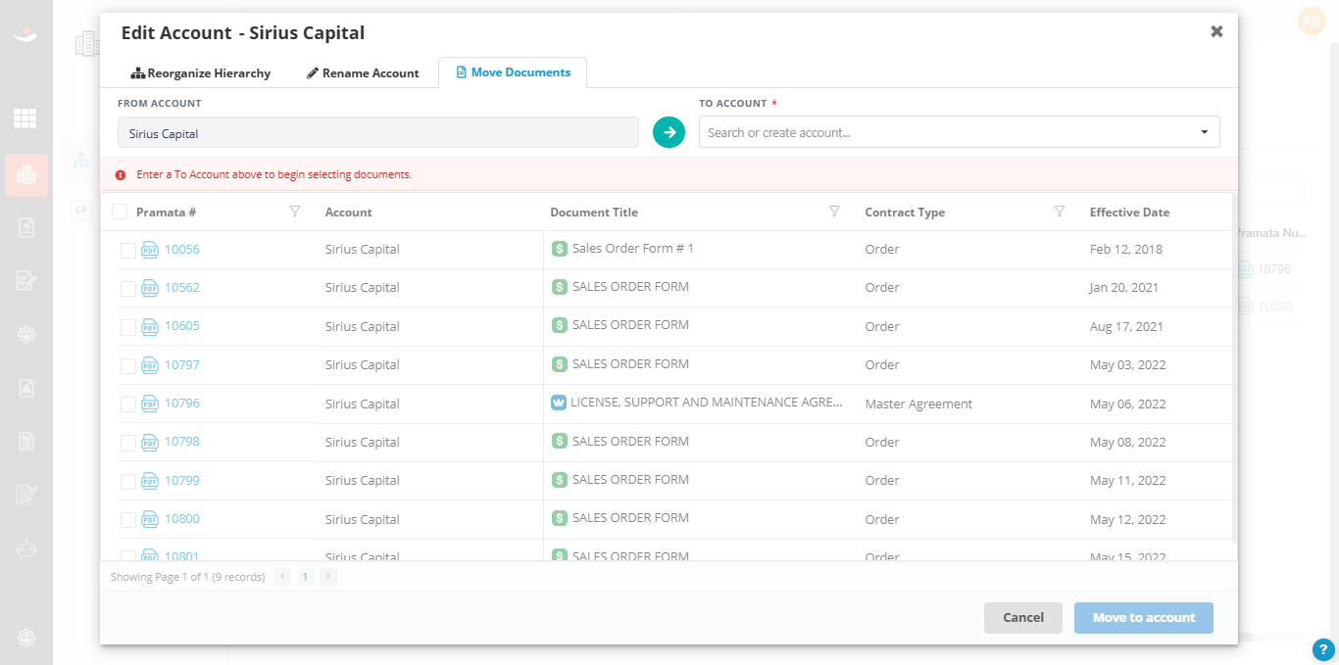Click the Feb 12, 2018 date cell
This screenshot has width=1339, height=665.
tap(1126, 249)
